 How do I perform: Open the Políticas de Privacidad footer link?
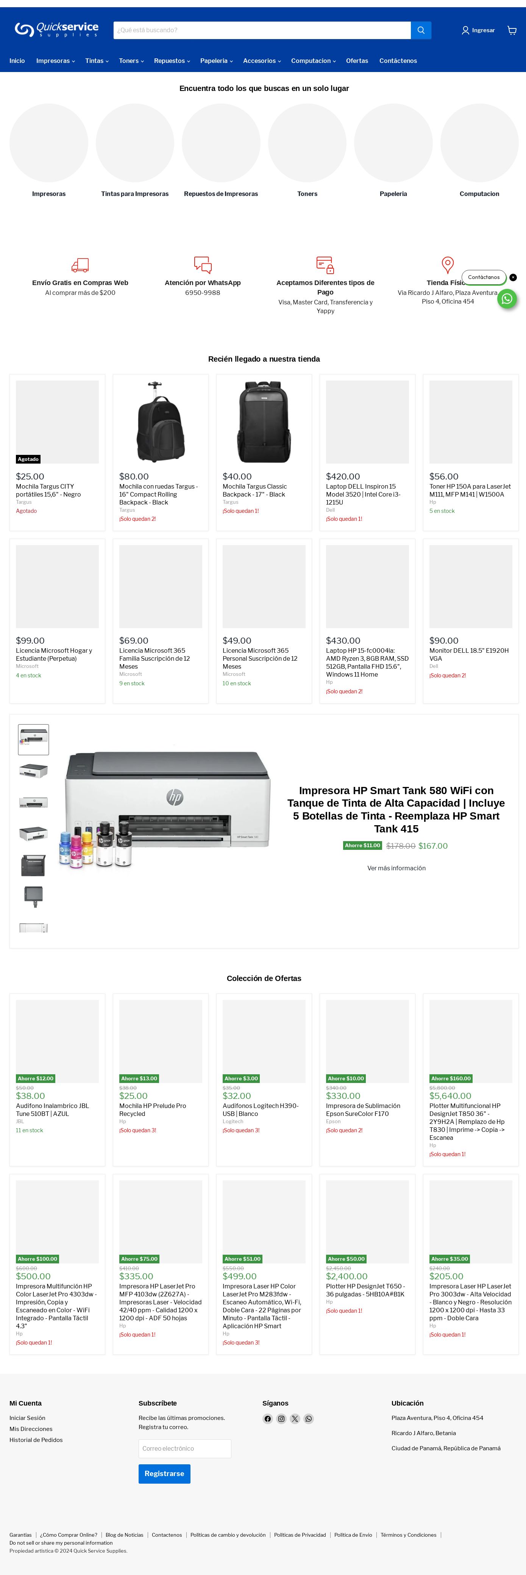pyautogui.click(x=300, y=1535)
